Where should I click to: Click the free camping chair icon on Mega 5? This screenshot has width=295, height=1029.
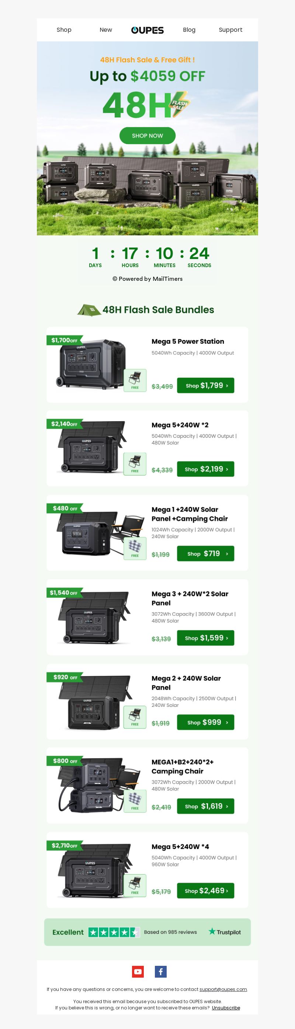[x=135, y=380]
